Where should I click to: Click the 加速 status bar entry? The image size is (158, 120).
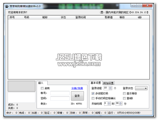click(37, 113)
